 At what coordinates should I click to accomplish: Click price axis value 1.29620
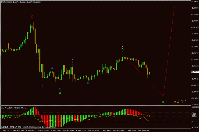[x=195, y=98]
